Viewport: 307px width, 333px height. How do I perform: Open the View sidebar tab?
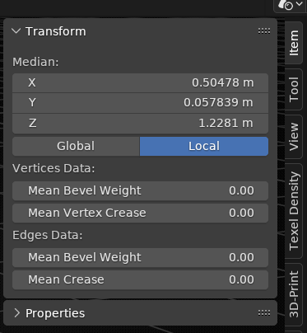coord(294,137)
